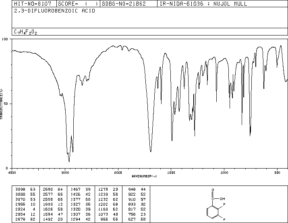Click the 4000 tick label on x-axis
Screen dimensions: 288x223
12,173
